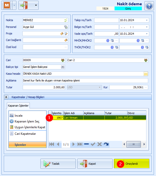156x176 pixels.
Task: Click the Bakiye tipi list icon
Action: coord(63,67)
